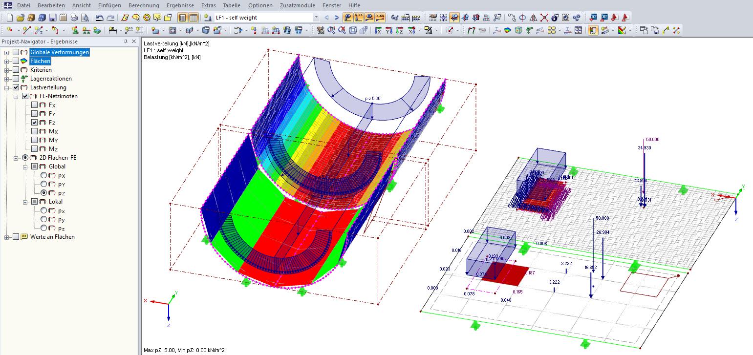Select the Flächen tree entry

click(40, 61)
